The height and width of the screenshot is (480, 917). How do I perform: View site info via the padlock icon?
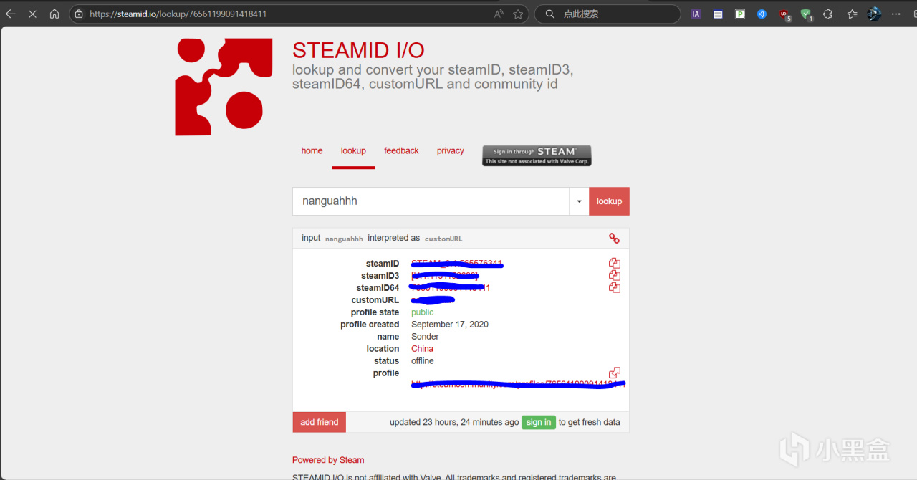point(79,14)
